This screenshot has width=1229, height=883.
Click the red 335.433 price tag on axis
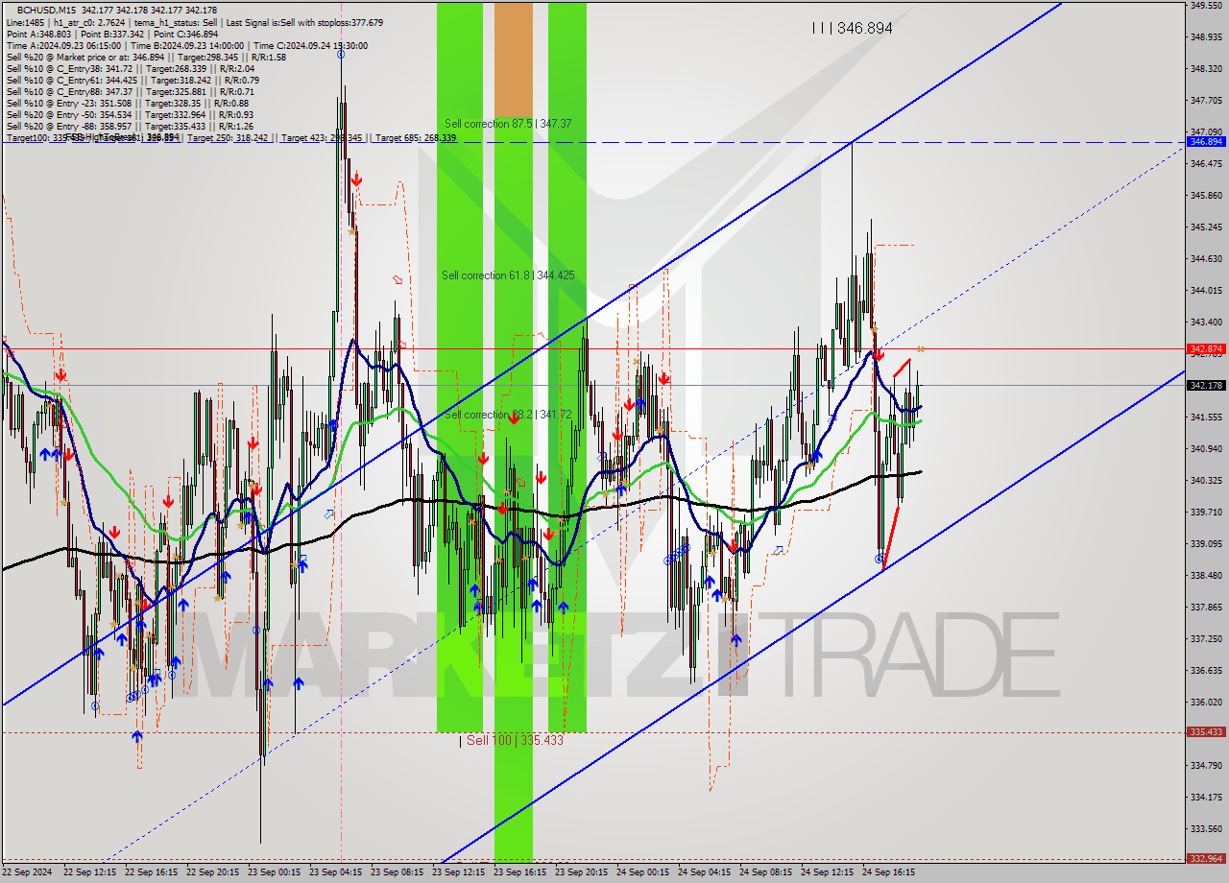[x=1206, y=731]
